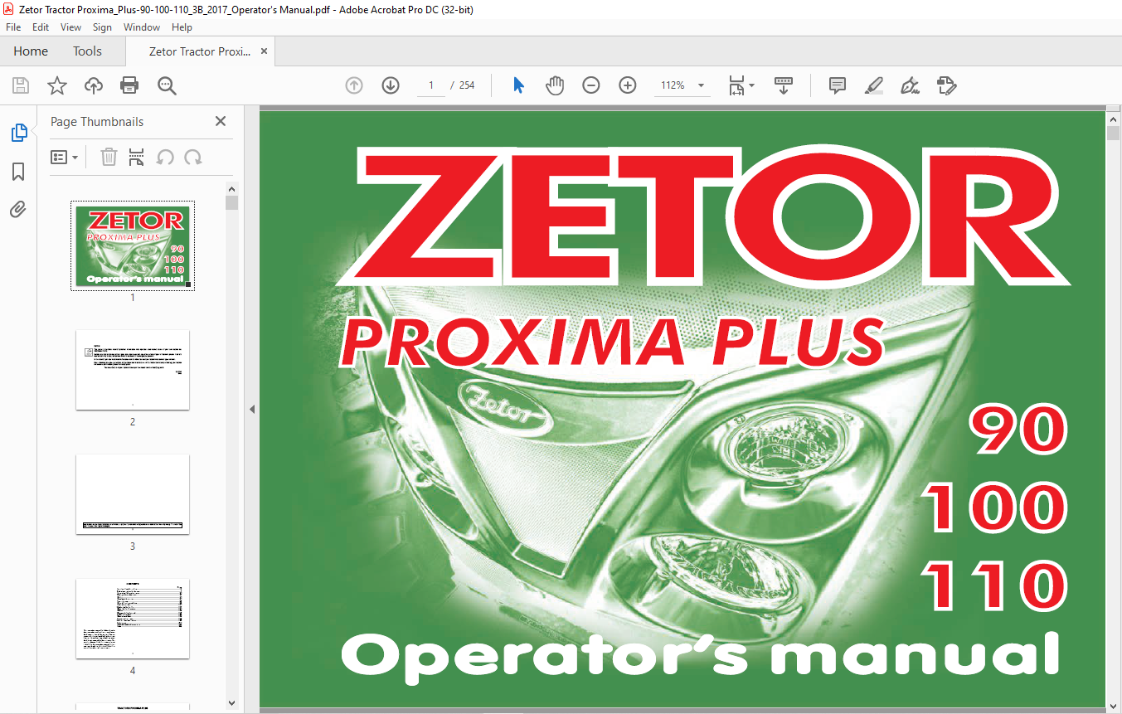Click the insert page break/print pages icon
The image size is (1122, 714).
tap(137, 157)
